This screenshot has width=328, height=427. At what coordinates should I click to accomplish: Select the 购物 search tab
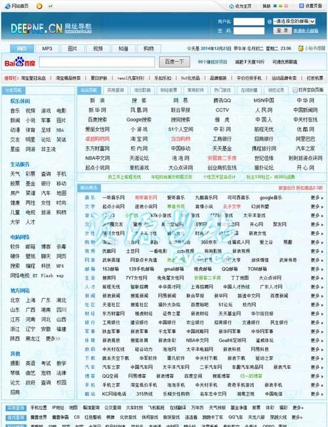click(x=148, y=49)
